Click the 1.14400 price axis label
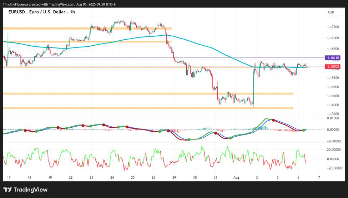Screen dimensions: 348x198 coord(333,96)
